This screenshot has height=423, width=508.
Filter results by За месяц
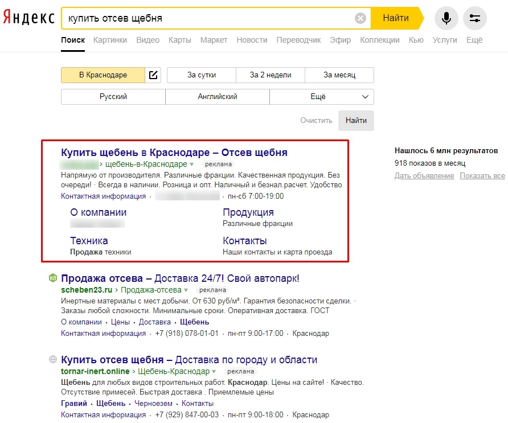[x=339, y=75]
